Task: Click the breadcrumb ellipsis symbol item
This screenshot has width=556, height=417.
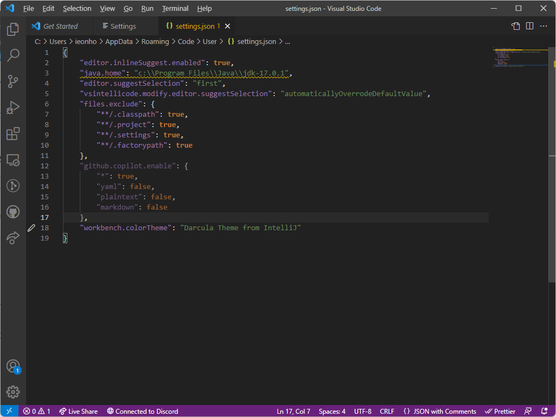Action: click(x=288, y=41)
